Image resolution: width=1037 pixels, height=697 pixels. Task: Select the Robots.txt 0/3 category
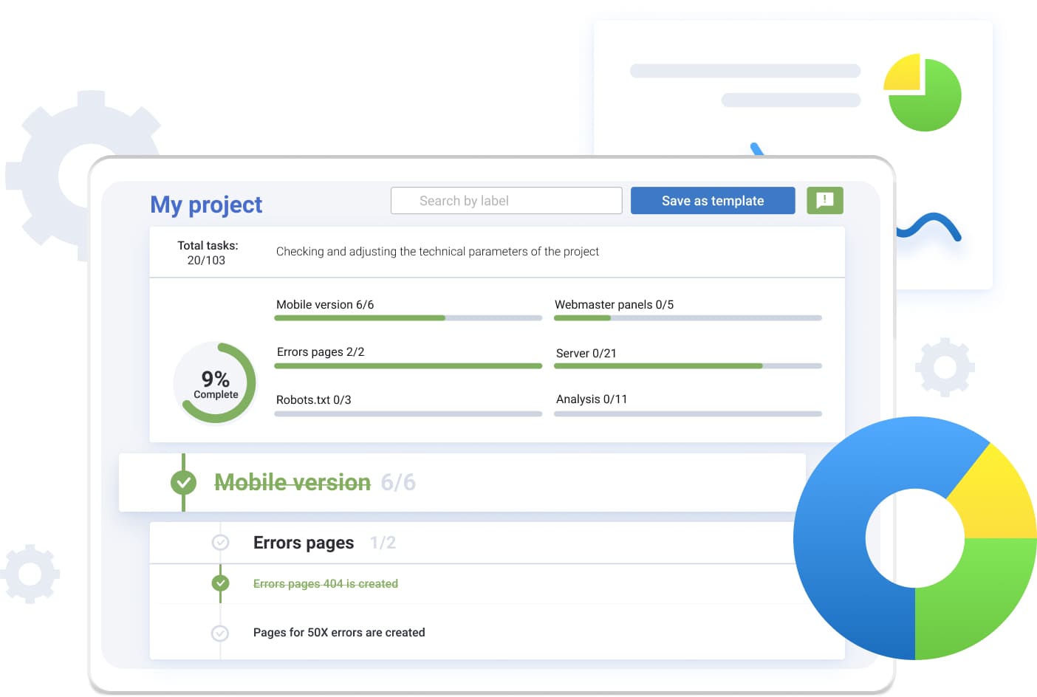313,399
